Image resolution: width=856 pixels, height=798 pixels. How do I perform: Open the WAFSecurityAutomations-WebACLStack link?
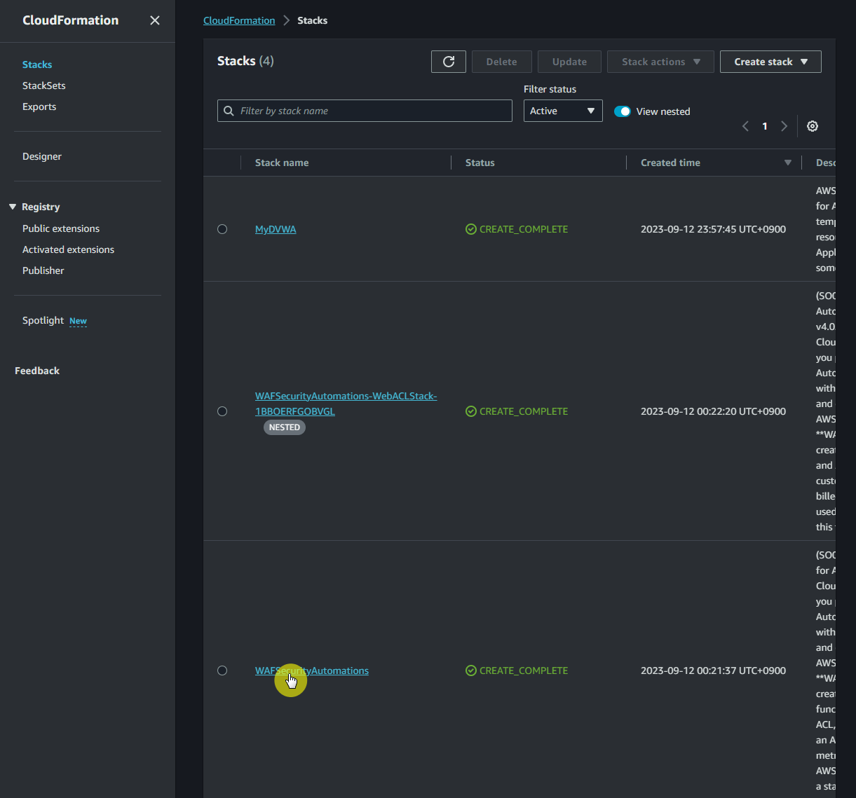[346, 404]
